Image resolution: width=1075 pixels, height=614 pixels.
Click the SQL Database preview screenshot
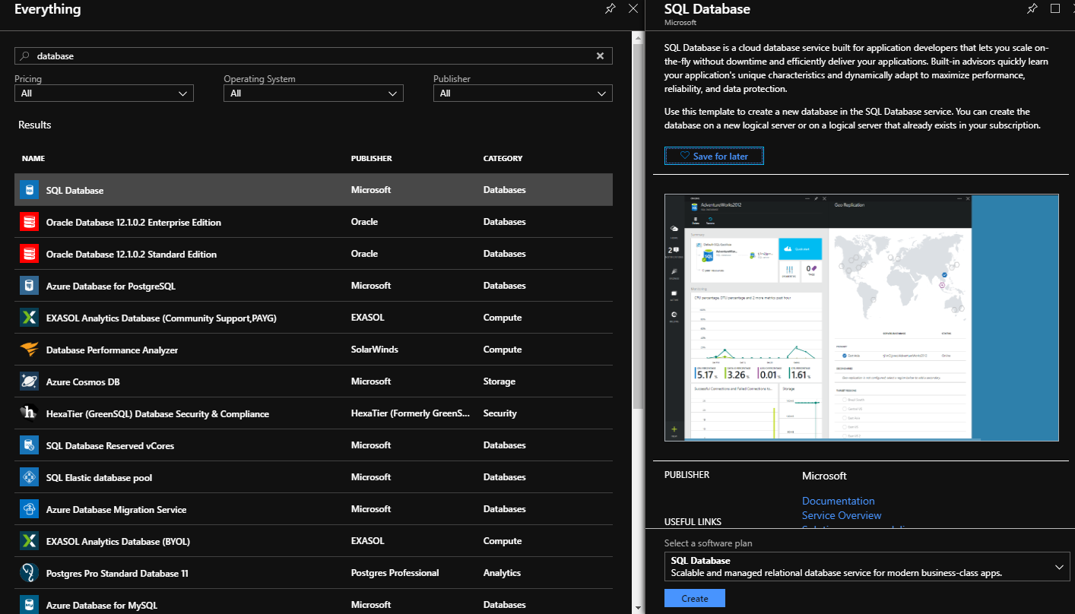[861, 317]
